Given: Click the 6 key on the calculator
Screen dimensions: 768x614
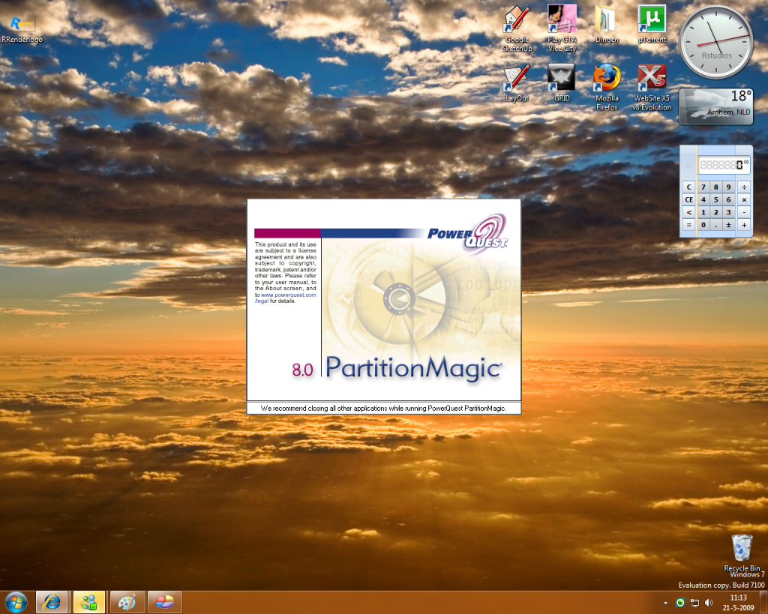Looking at the screenshot, I should (x=729, y=199).
